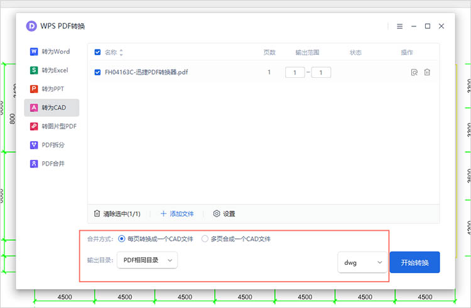This screenshot has height=308, width=471.
Task: Open the hamburger menu in title bar
Action: [x=399, y=26]
